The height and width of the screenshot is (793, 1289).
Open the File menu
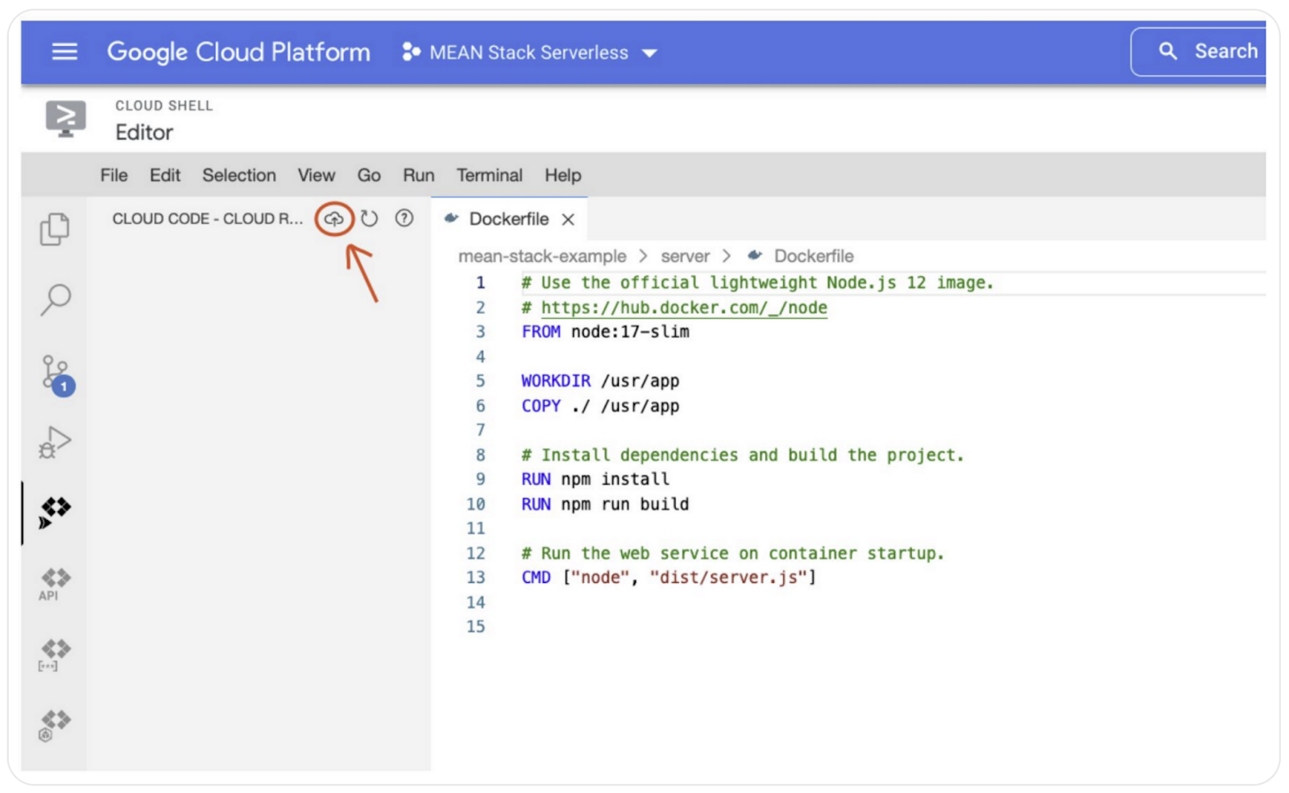pos(114,176)
